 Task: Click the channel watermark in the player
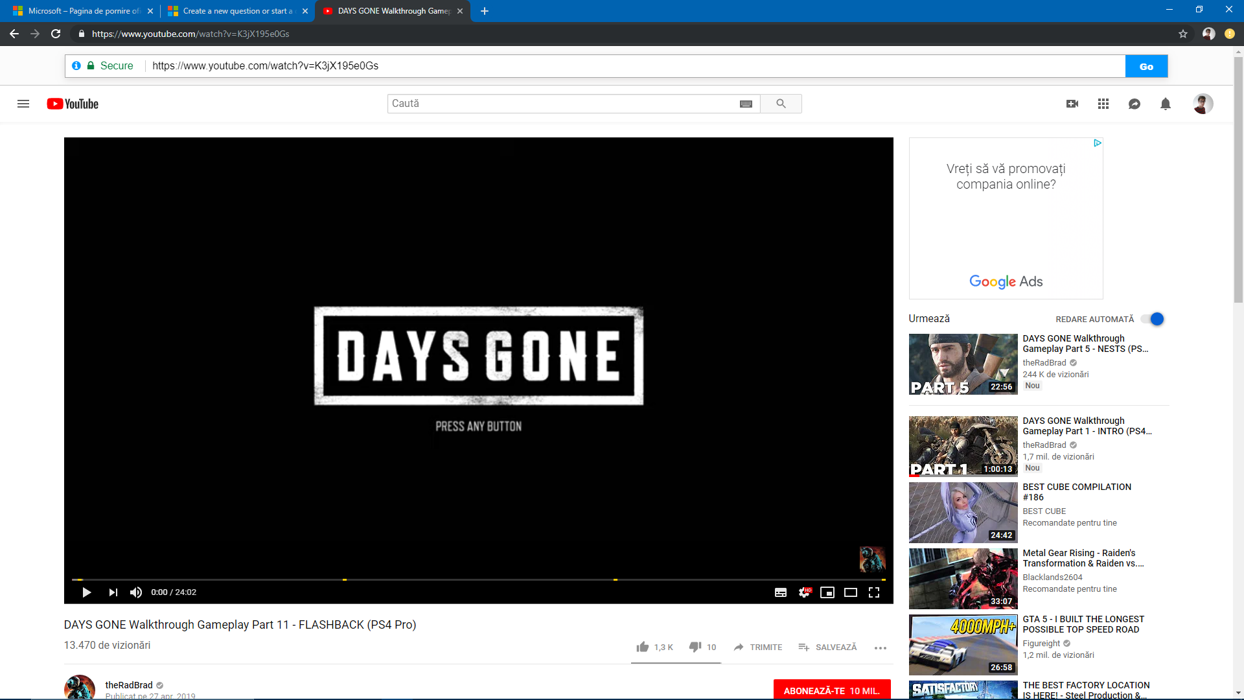pyautogui.click(x=872, y=559)
